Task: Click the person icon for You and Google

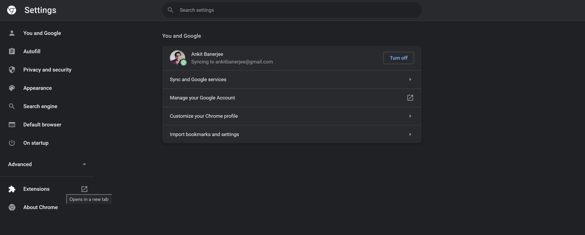Action: pos(12,33)
